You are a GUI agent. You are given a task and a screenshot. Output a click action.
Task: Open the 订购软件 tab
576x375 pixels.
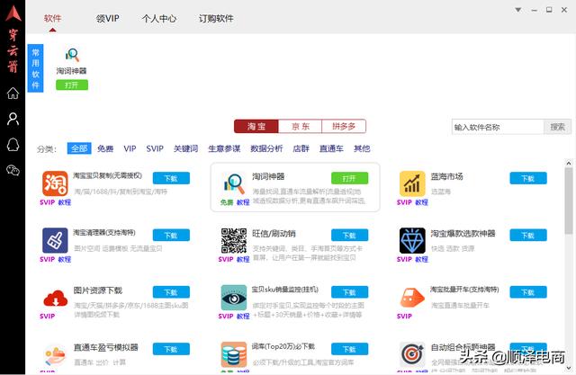(216, 18)
